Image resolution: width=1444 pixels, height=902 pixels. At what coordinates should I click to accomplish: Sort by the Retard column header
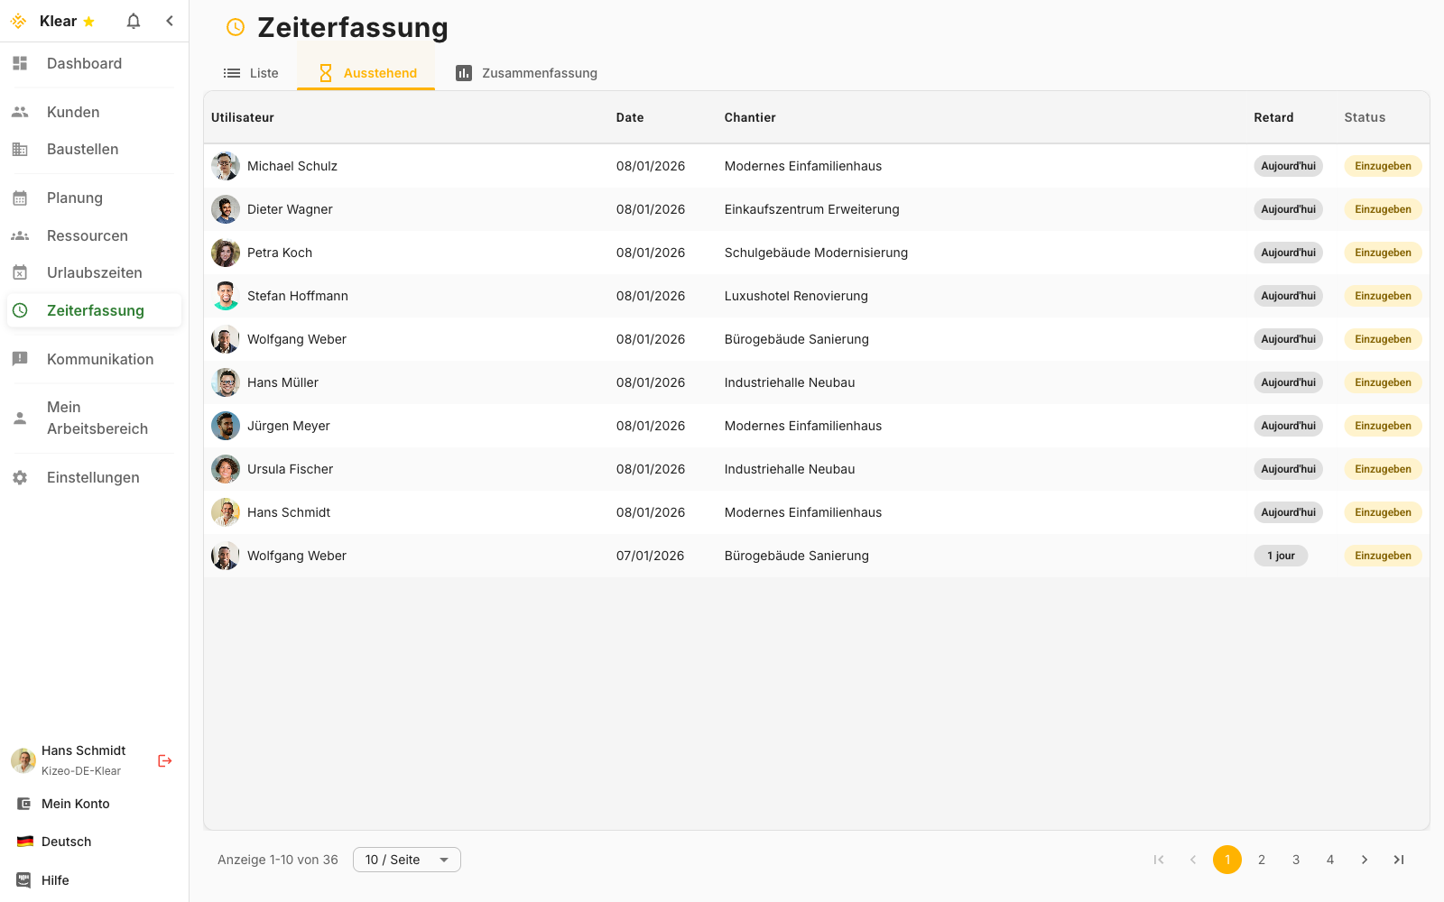[1273, 117]
